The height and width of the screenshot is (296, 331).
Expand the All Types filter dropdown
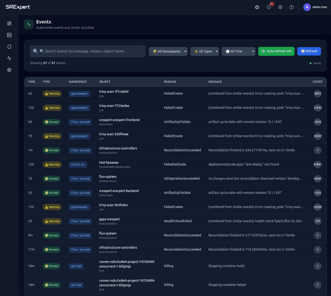[x=204, y=51]
